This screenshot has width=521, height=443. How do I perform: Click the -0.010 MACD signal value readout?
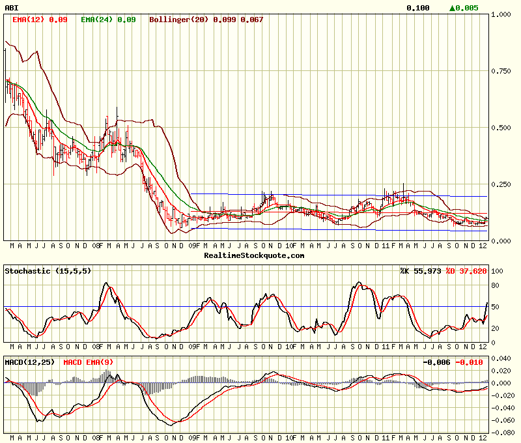pos(470,362)
